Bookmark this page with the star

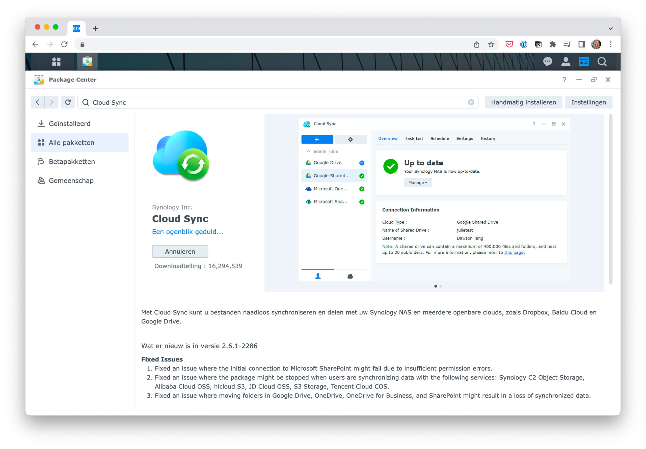491,44
